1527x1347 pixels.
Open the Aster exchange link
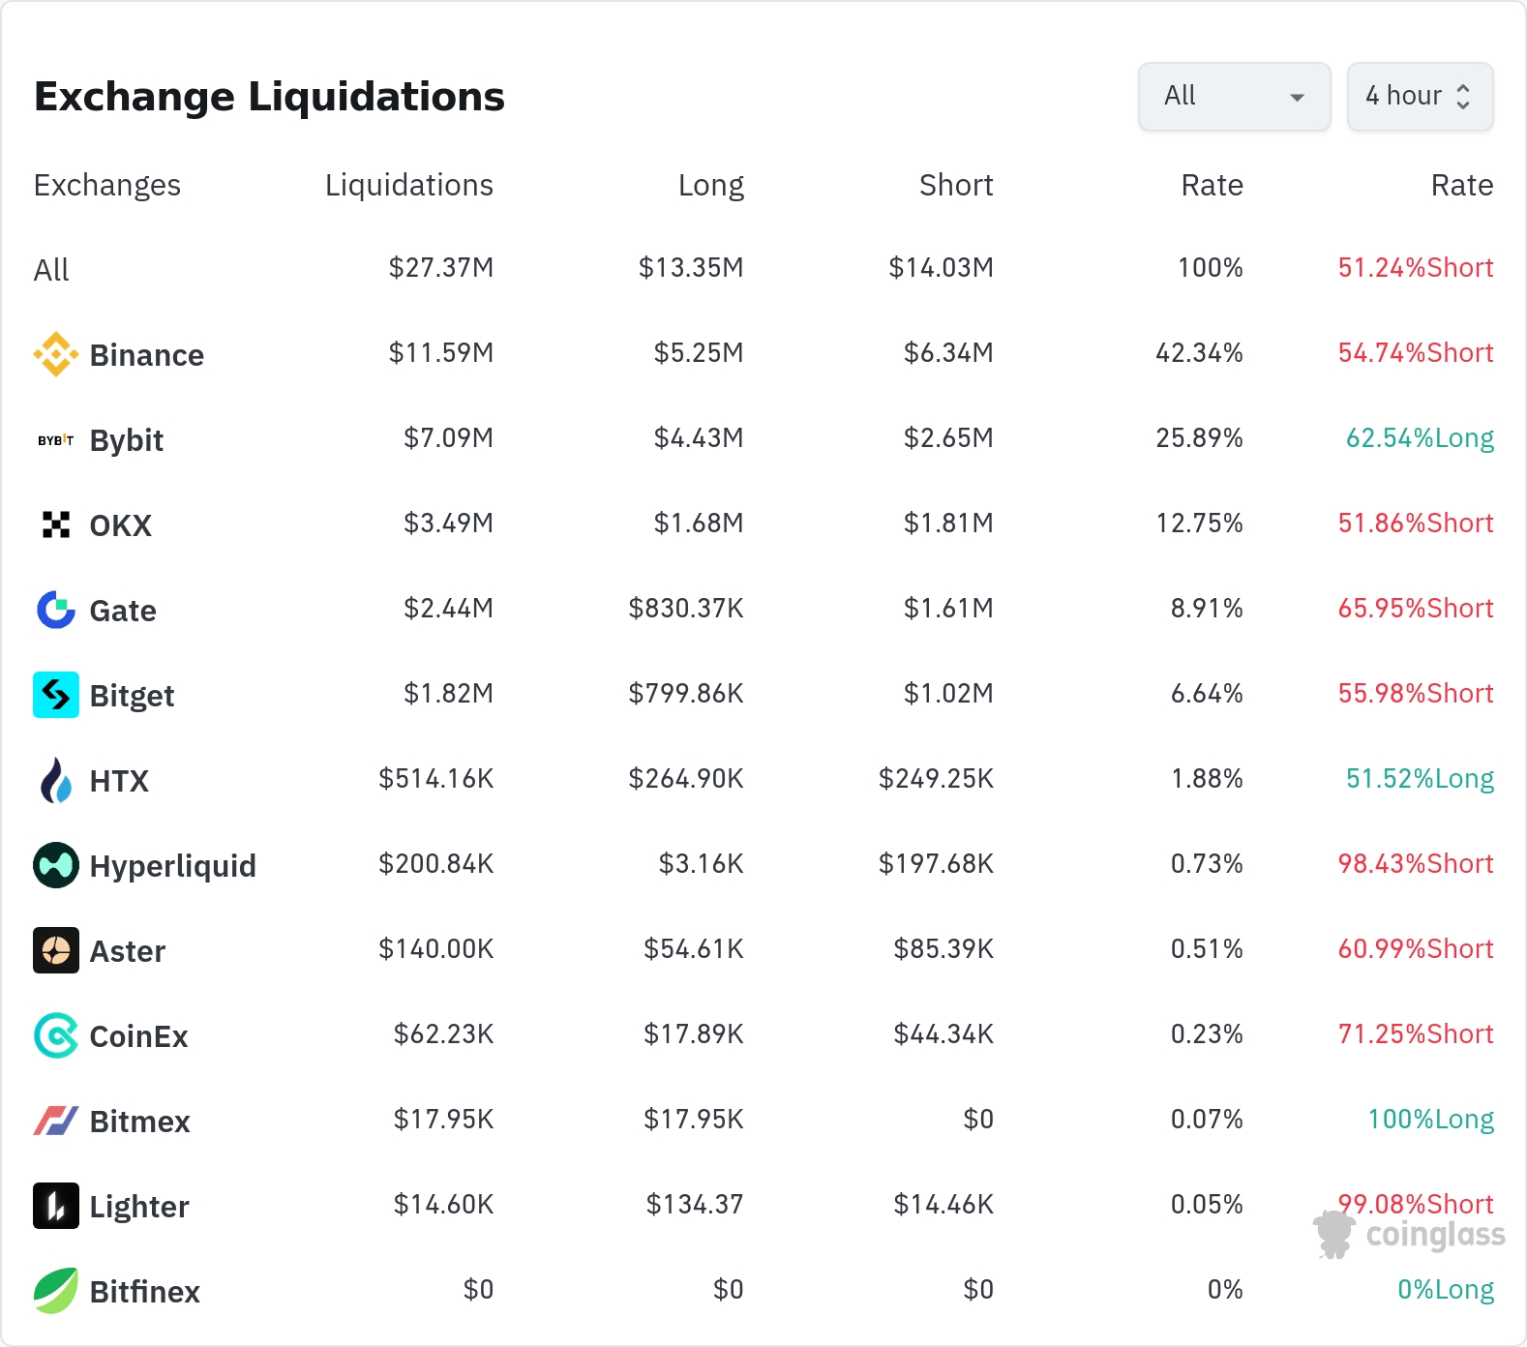click(127, 951)
